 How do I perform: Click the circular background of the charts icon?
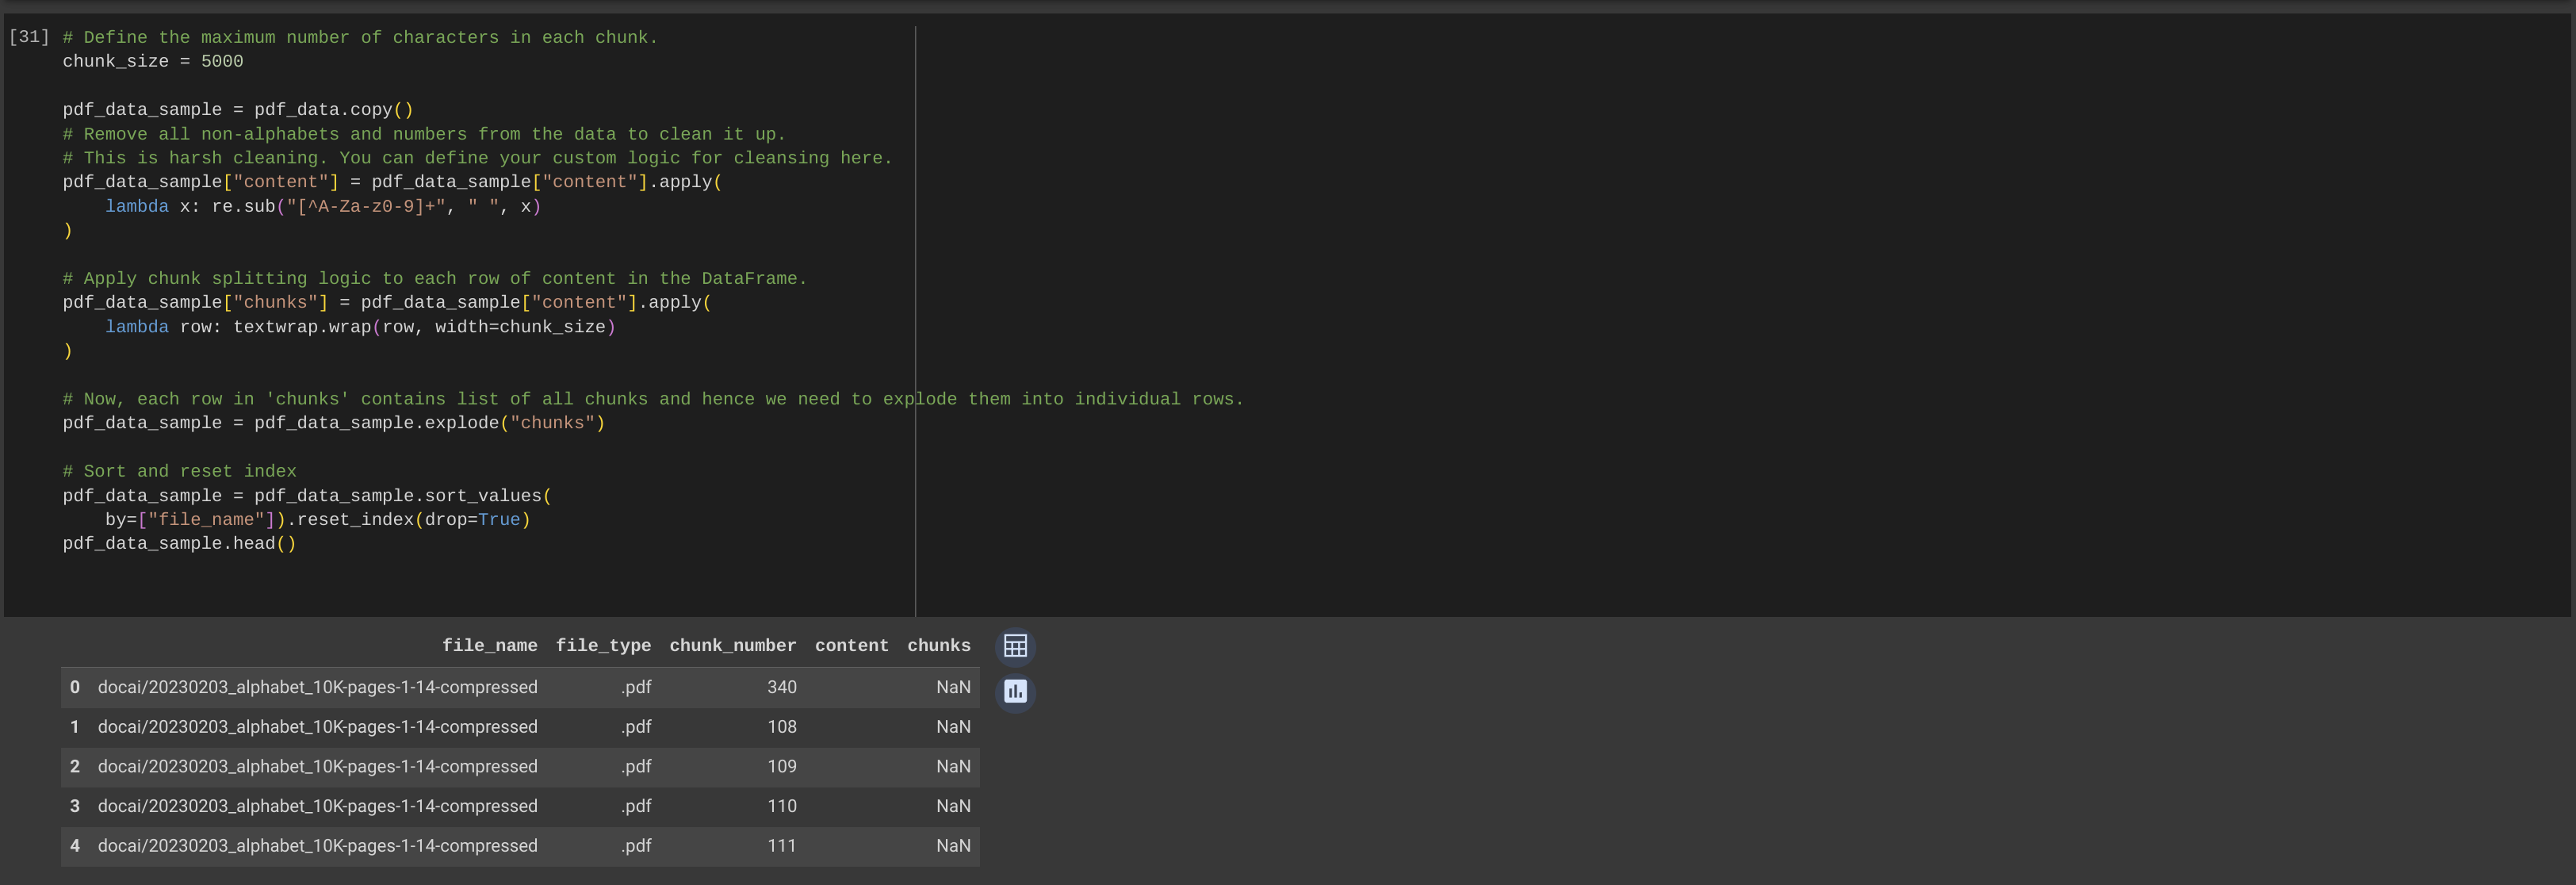click(1015, 691)
